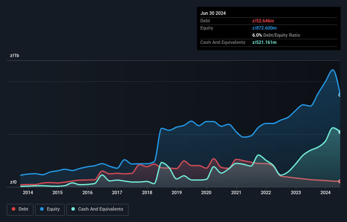Click the Jun 30 2024 tooltip date

point(213,13)
